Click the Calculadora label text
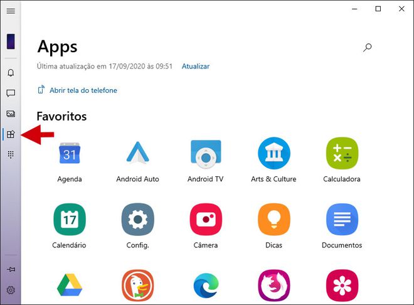The height and width of the screenshot is (305, 414). coord(342,179)
